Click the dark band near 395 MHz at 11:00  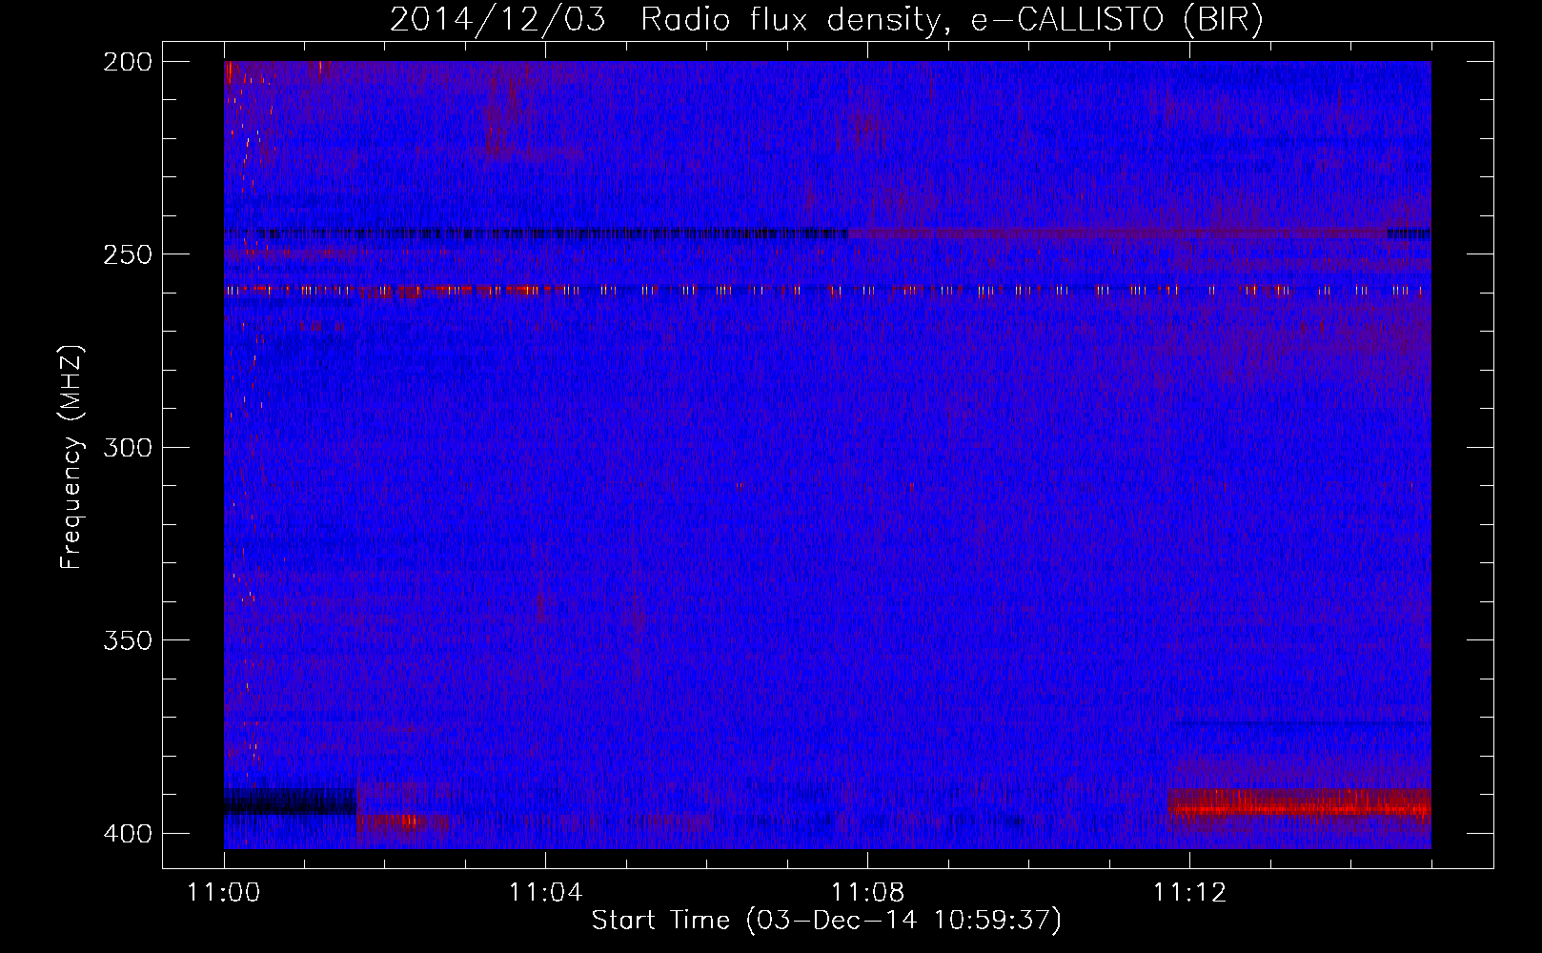(x=290, y=801)
